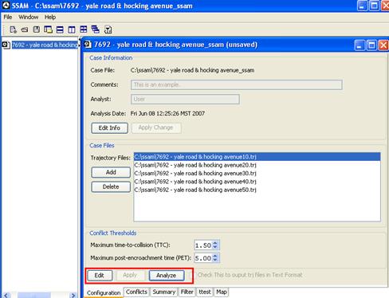Increase the maximum TTC value with up arrow
389x298 pixels.
click(x=215, y=243)
